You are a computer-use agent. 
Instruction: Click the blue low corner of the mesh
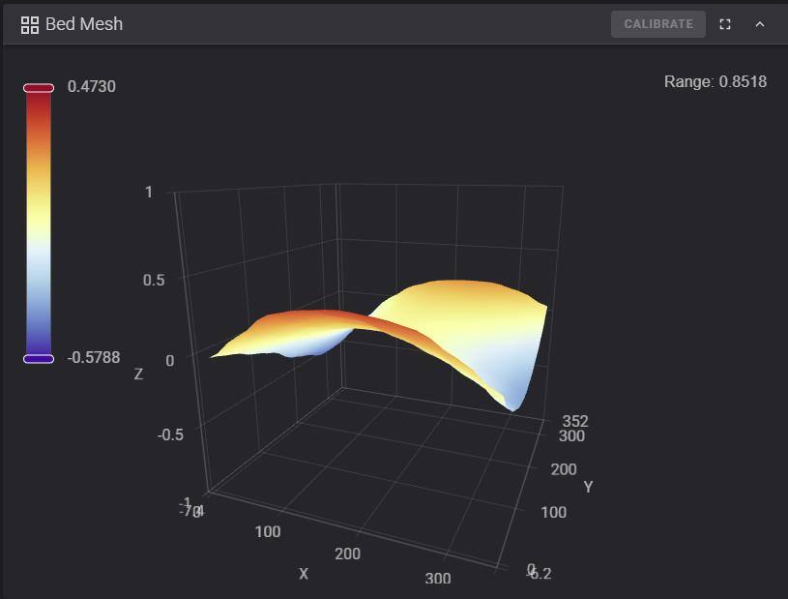pyautogui.click(x=514, y=395)
